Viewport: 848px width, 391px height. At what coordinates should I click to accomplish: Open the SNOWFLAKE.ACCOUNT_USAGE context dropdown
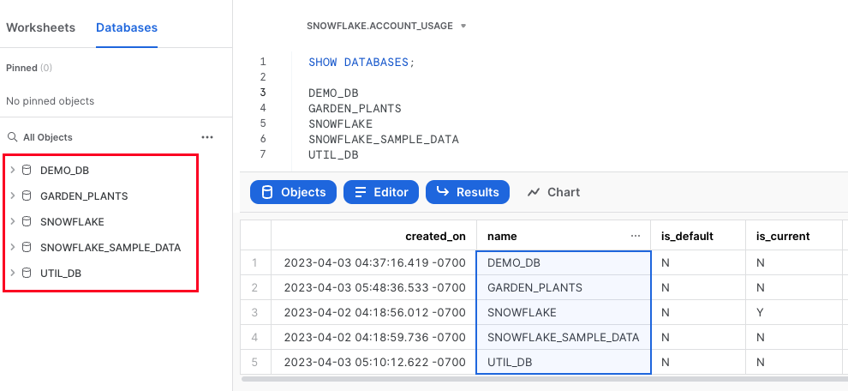tap(386, 26)
